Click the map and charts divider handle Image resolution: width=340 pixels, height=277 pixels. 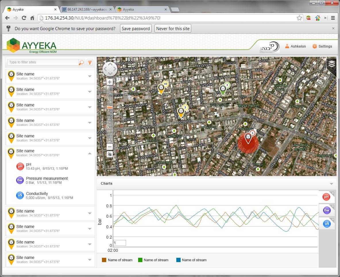coord(216,177)
